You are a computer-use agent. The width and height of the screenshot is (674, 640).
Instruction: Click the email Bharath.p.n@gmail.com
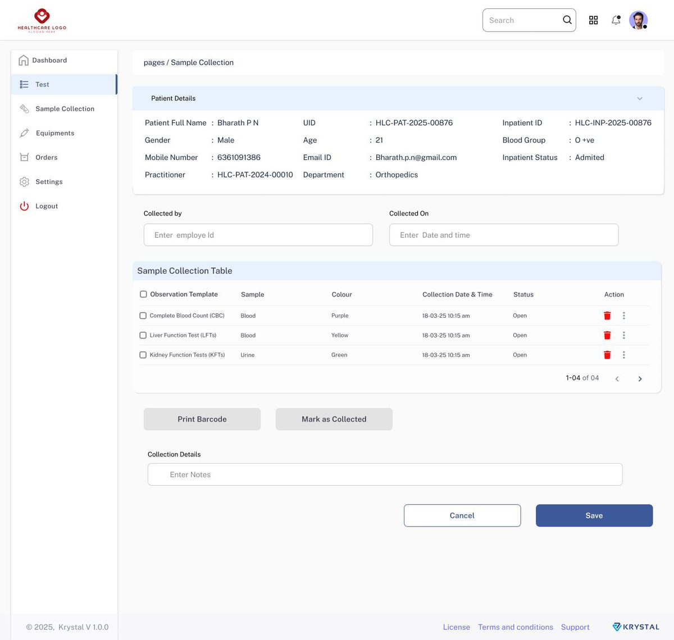click(416, 158)
